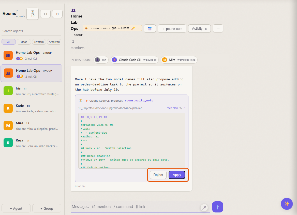Open the Mira 1:1 room in the sidebar
This screenshot has height=215, width=297.
point(32,126)
